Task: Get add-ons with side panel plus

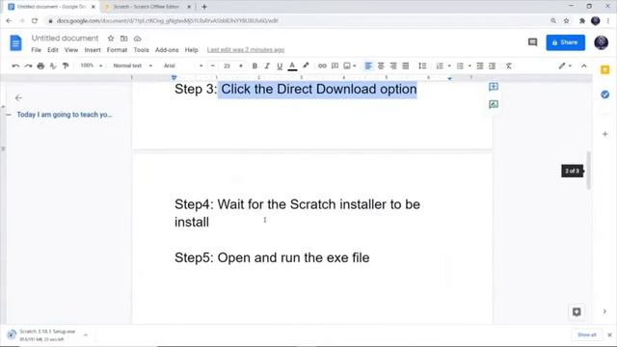Action: 605,134
